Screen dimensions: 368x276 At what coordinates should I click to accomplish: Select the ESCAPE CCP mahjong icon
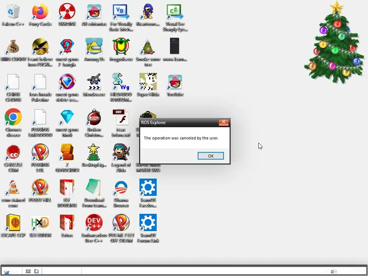coord(13,222)
